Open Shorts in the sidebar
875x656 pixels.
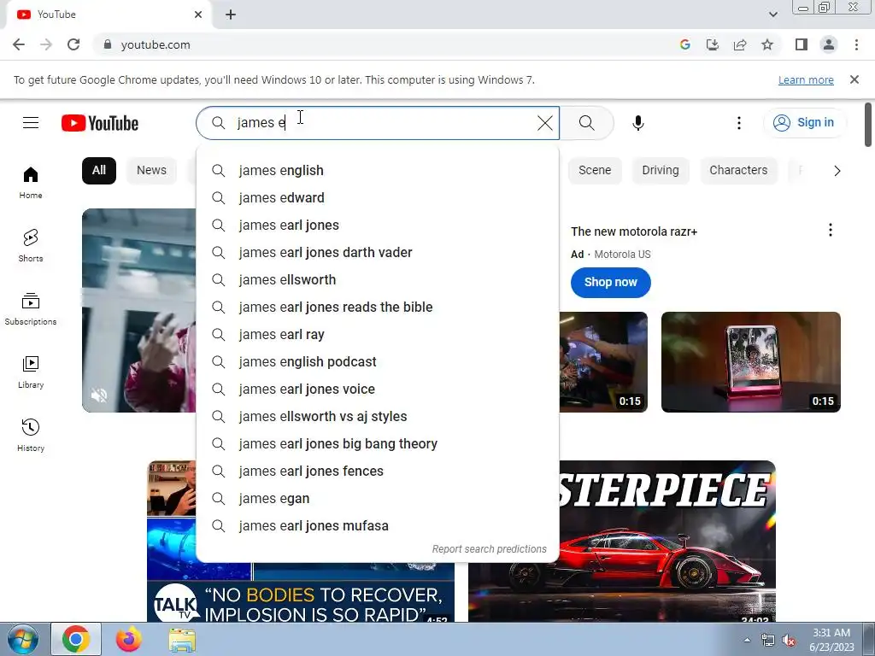tap(31, 246)
